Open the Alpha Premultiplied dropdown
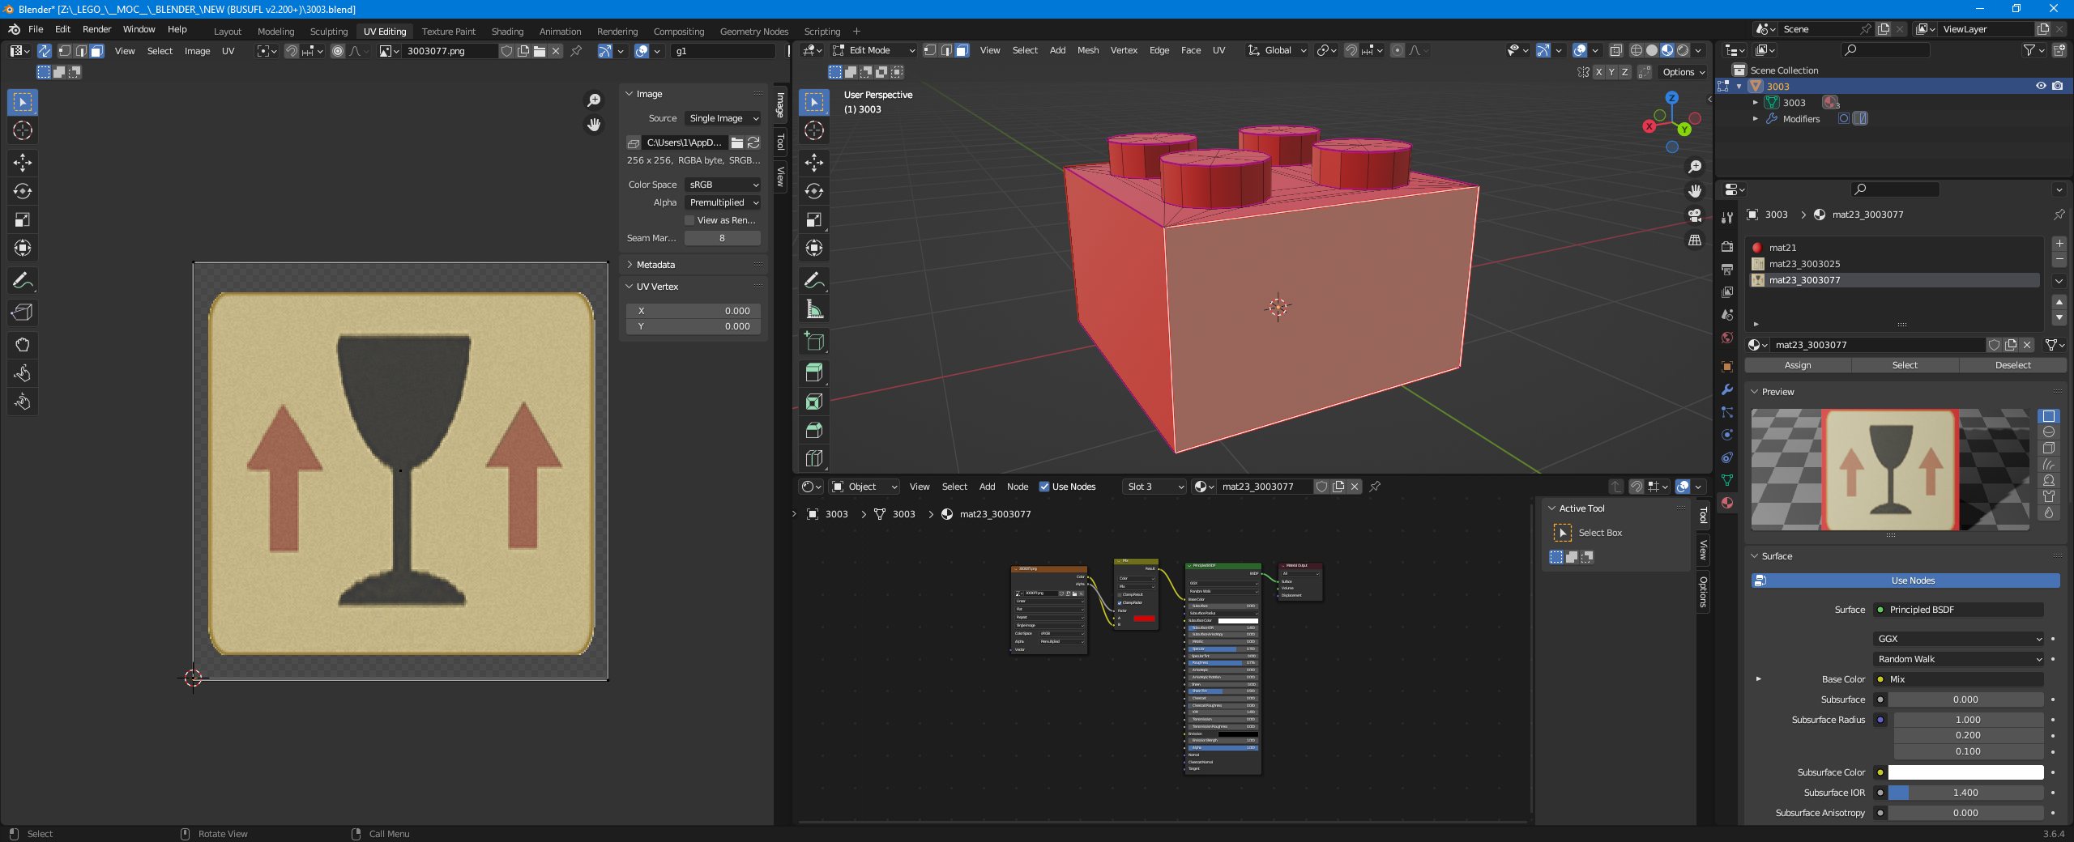 tap(723, 202)
